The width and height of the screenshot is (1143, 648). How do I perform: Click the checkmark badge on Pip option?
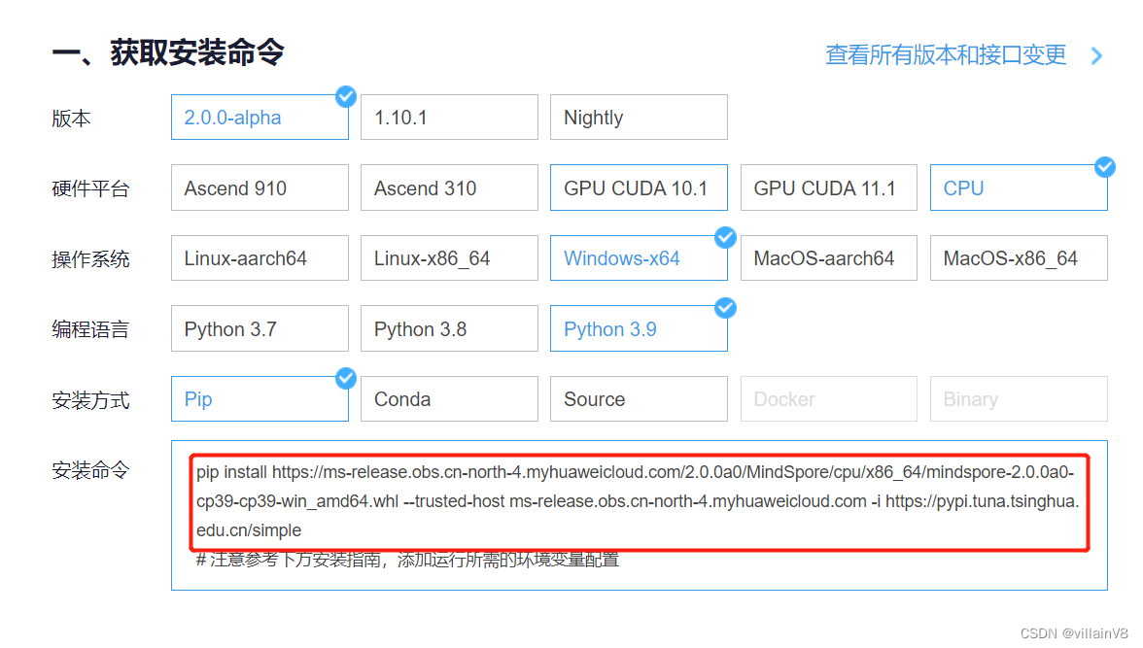(x=346, y=378)
